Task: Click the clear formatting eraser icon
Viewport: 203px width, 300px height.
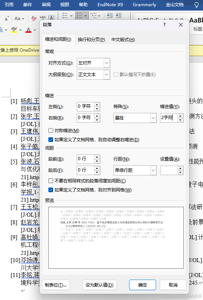Action: 34,19
